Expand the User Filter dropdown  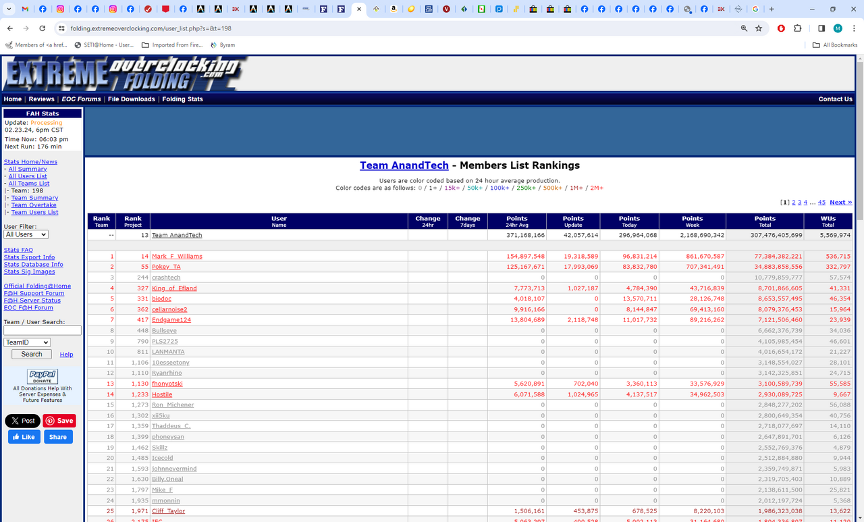click(26, 234)
